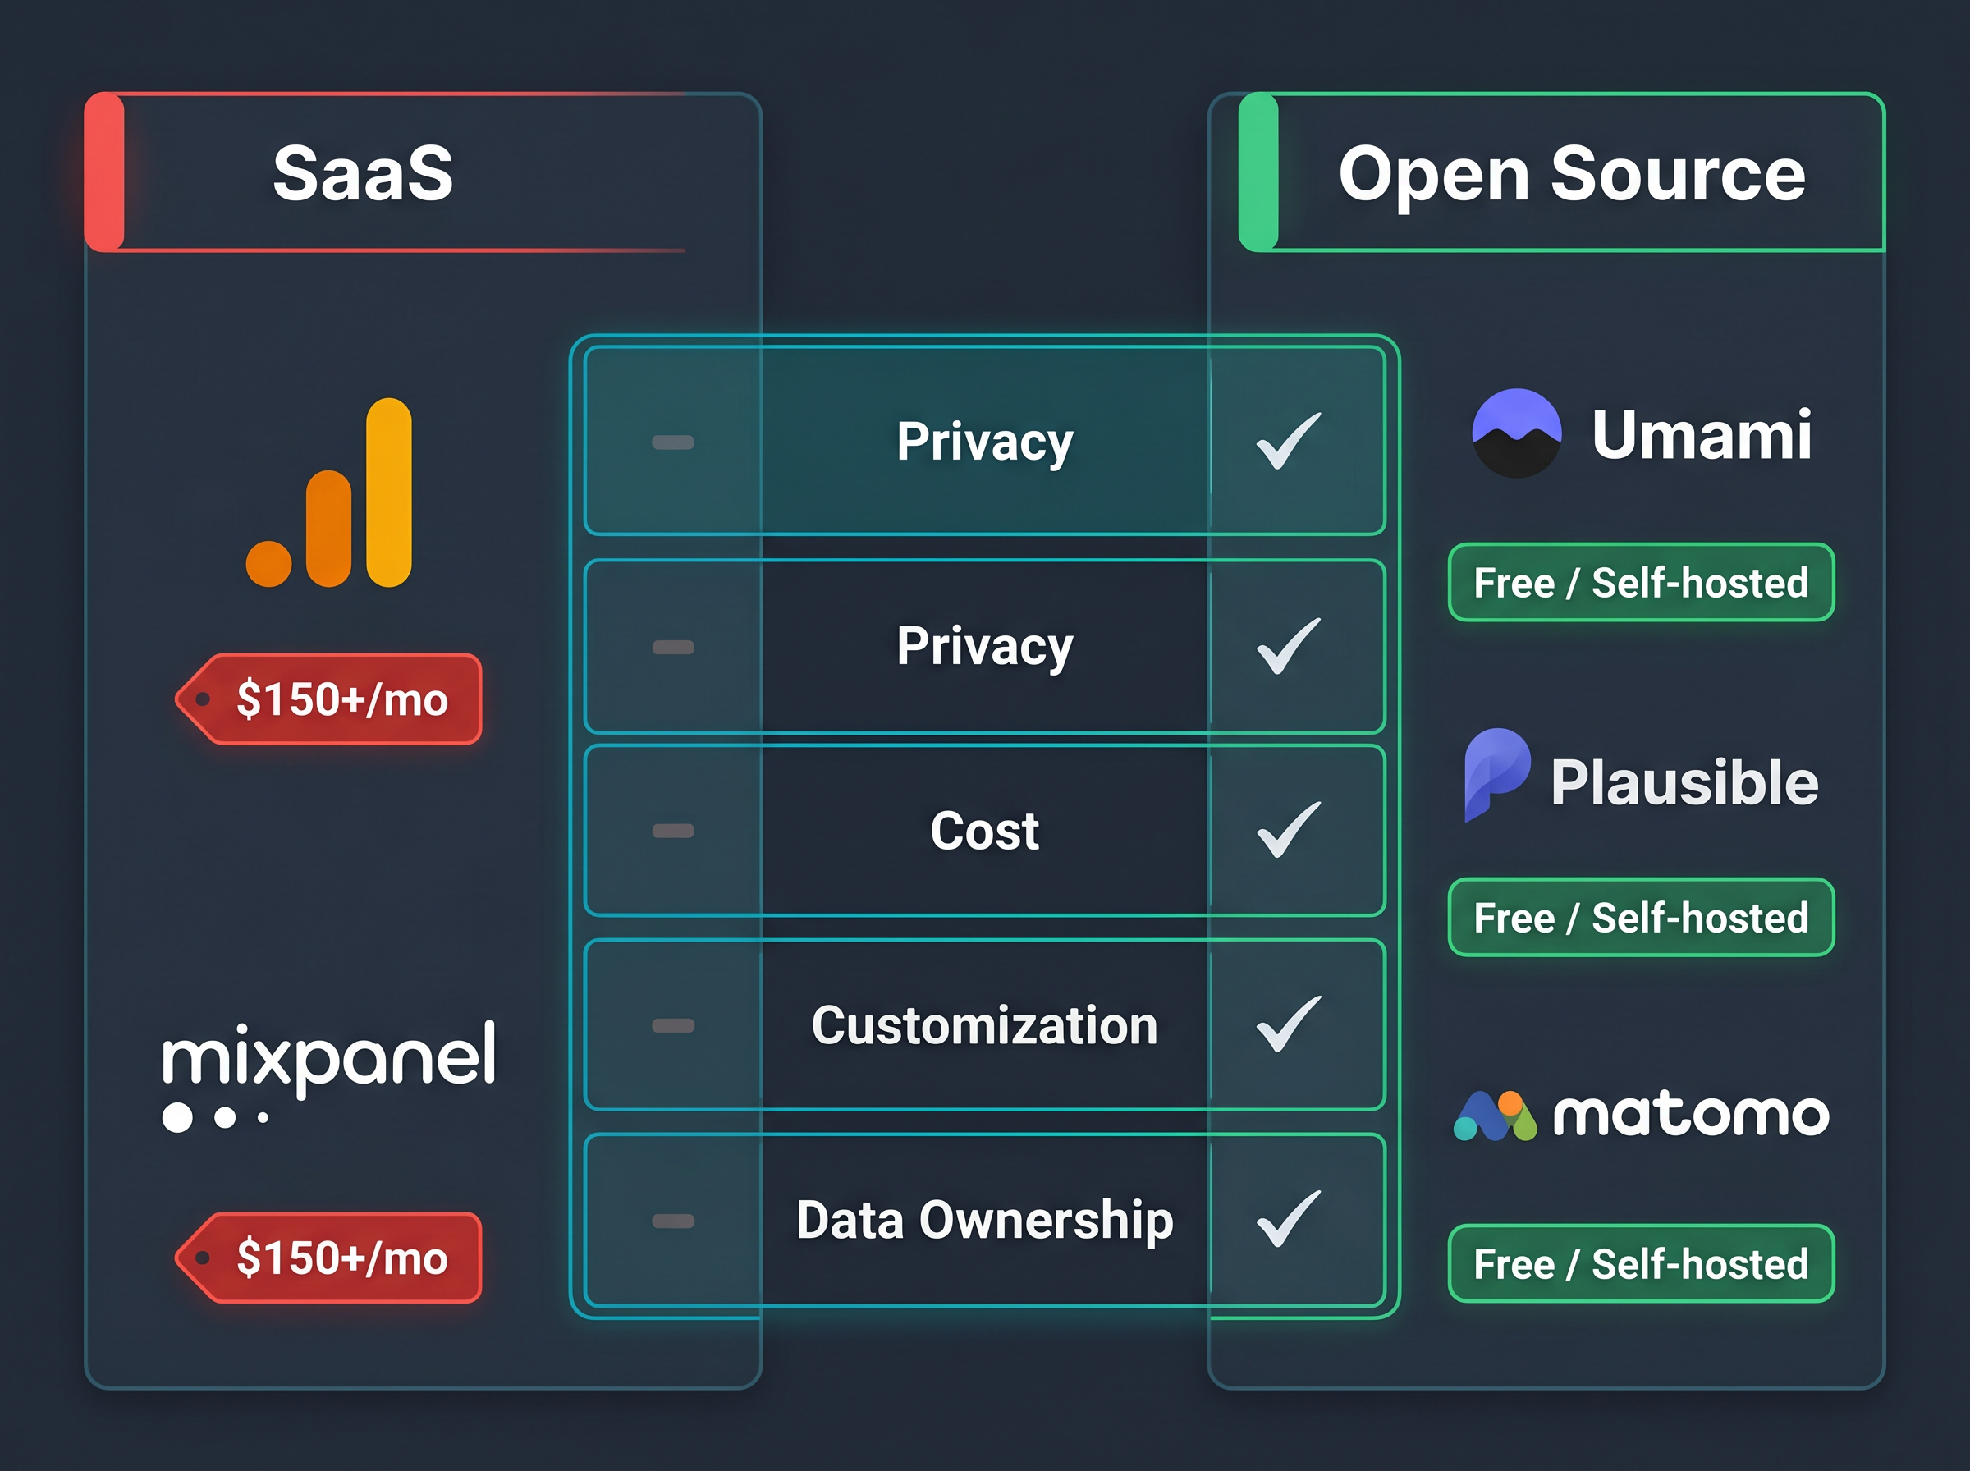Click the colorful matomo logo icon
The width and height of the screenshot is (1970, 1471).
(x=1495, y=1116)
